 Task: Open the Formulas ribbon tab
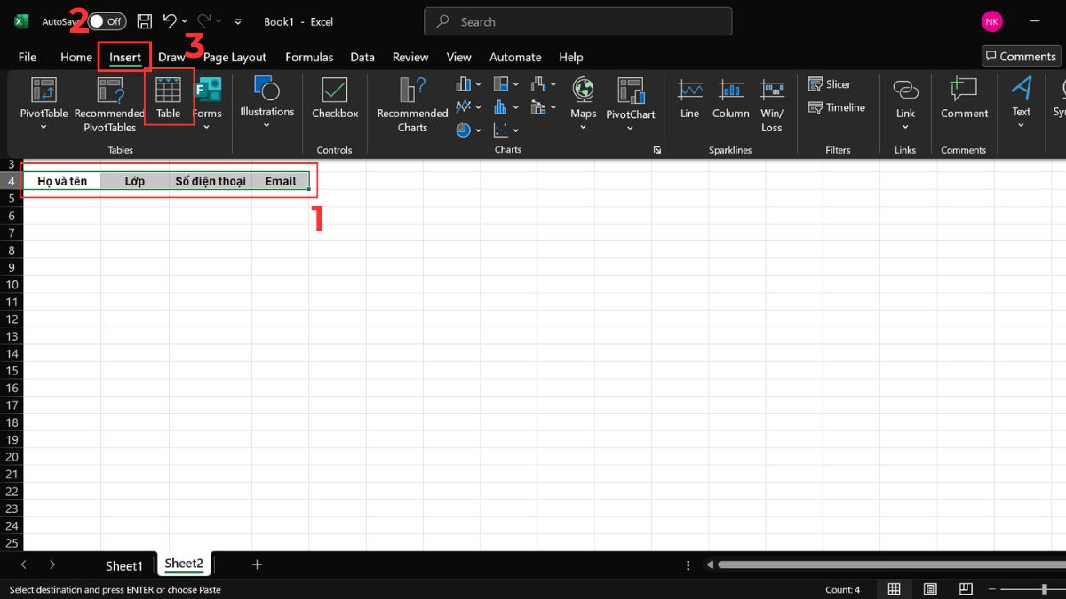309,57
